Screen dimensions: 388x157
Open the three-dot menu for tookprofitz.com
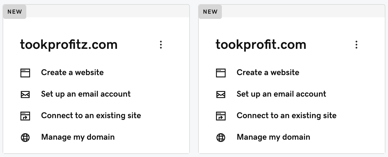tap(161, 45)
